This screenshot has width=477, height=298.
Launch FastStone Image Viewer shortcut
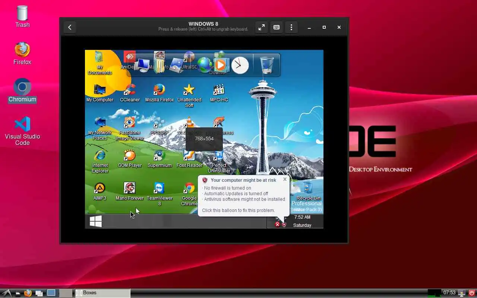coord(130,129)
